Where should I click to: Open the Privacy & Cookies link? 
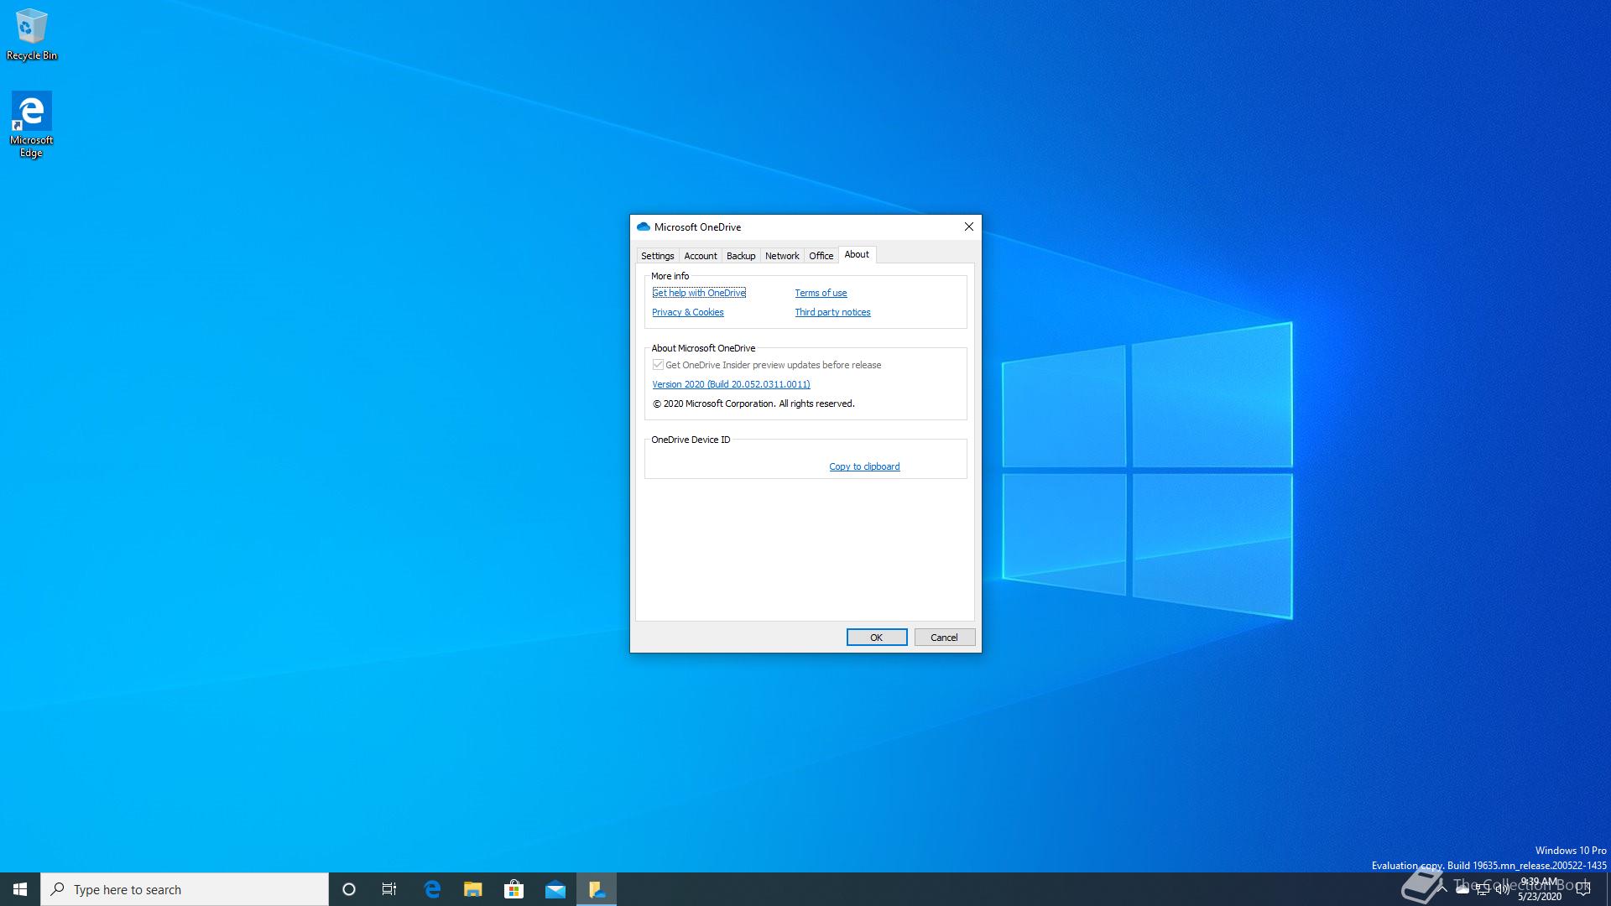[x=688, y=312]
